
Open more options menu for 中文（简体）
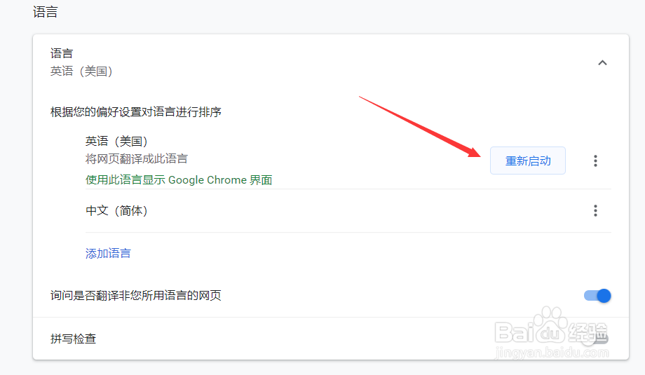coord(595,210)
